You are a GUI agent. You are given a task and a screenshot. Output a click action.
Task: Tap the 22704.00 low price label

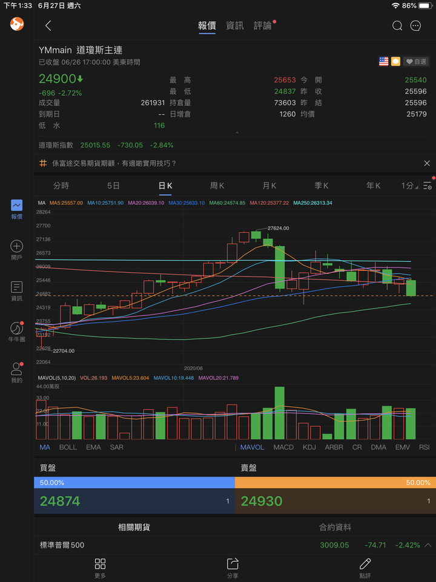tap(64, 351)
